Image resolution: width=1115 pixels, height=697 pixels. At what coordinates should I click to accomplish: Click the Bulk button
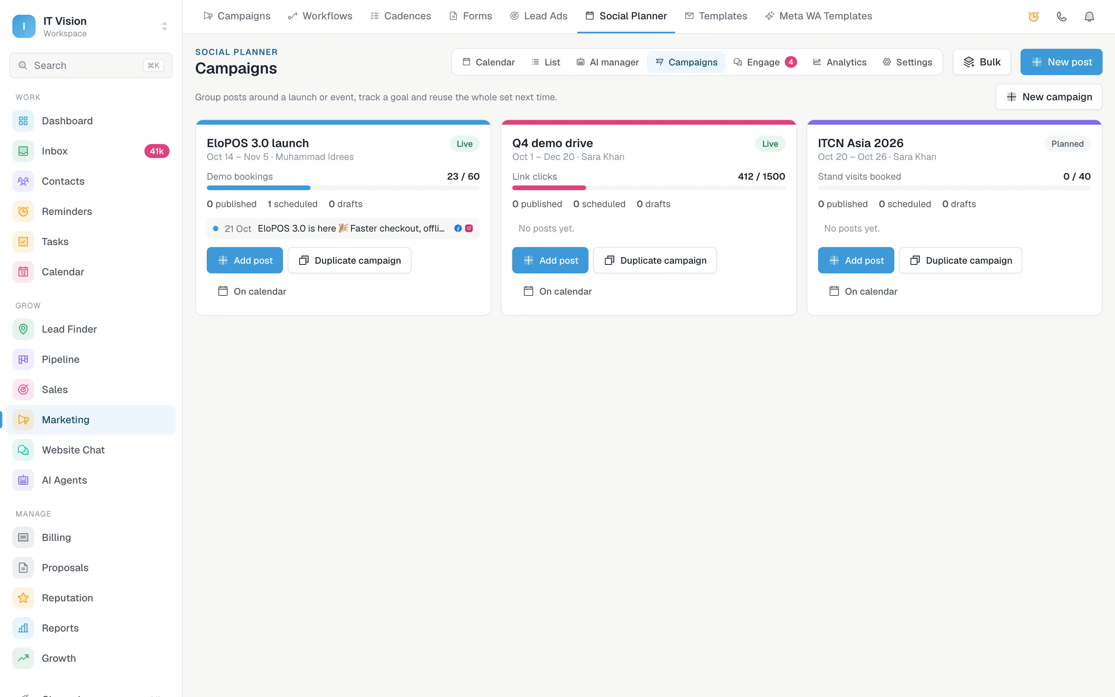[982, 62]
